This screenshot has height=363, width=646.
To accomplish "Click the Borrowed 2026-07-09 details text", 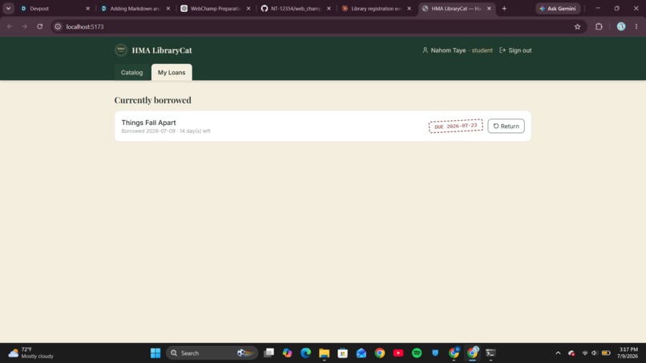I will pyautogui.click(x=166, y=131).
